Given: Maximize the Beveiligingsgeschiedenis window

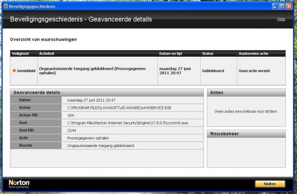Looking at the screenshot, I should tap(282, 6).
